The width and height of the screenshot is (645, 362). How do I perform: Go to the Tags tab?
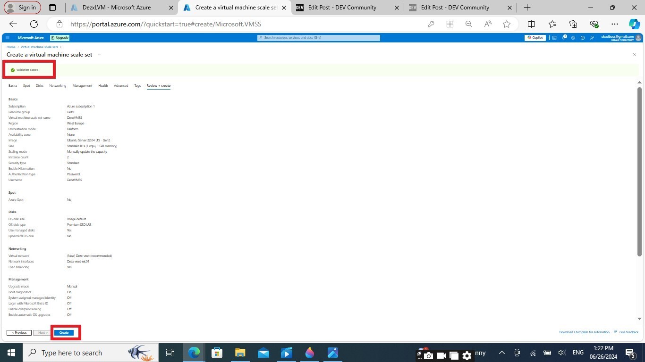pos(137,86)
